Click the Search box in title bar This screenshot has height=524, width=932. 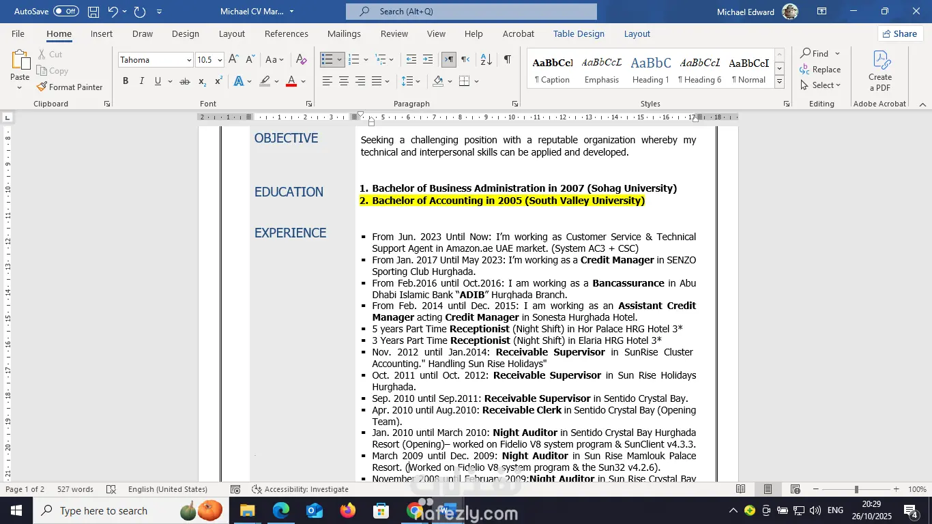[471, 12]
